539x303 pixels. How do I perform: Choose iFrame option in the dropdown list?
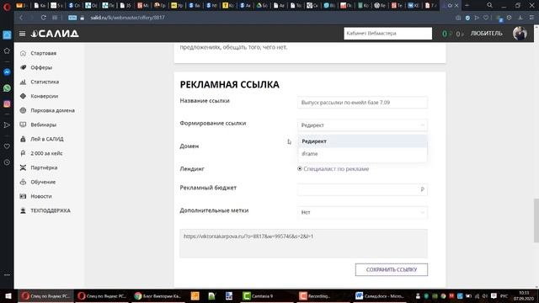pos(362,154)
